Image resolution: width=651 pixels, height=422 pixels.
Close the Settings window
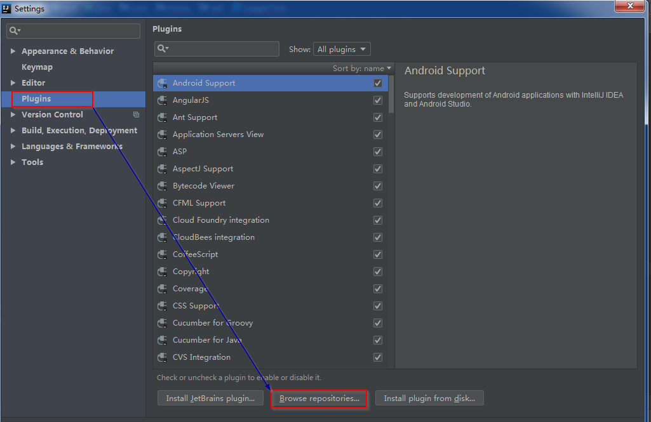(x=630, y=6)
